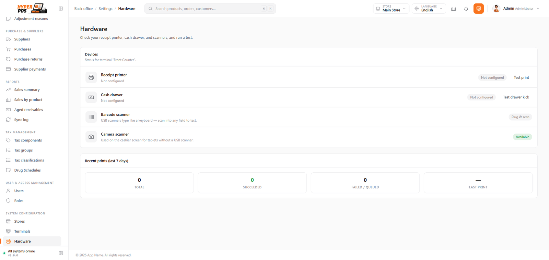This screenshot has width=549, height=260.
Task: Open the Store selector dropdown
Action: pyautogui.click(x=391, y=9)
